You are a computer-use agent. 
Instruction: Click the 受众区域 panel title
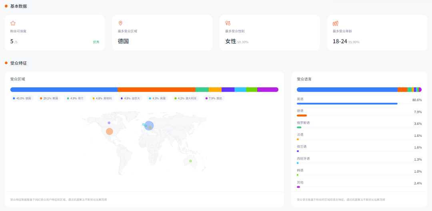pyautogui.click(x=18, y=79)
